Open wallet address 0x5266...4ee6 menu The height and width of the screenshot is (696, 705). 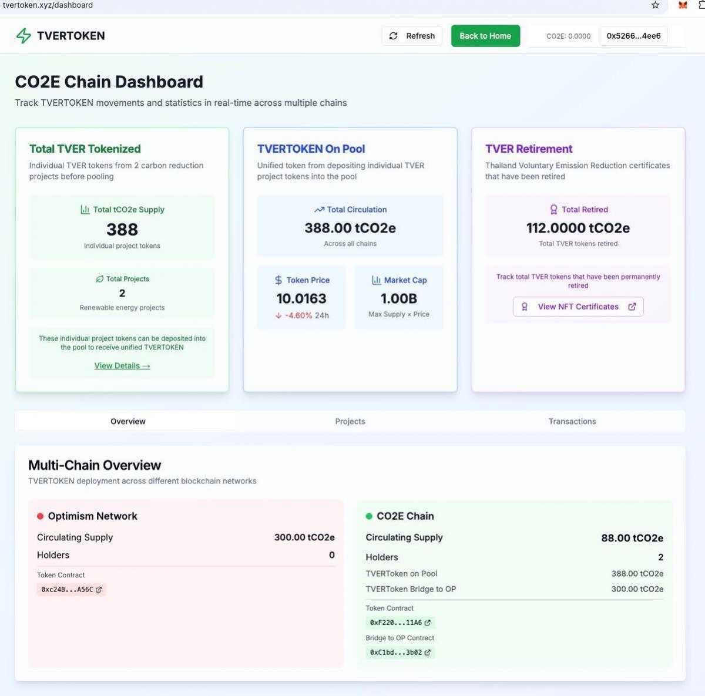(x=633, y=36)
